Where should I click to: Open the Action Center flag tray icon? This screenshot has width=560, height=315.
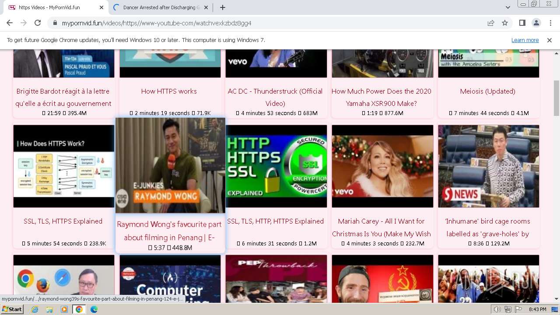tap(518, 309)
